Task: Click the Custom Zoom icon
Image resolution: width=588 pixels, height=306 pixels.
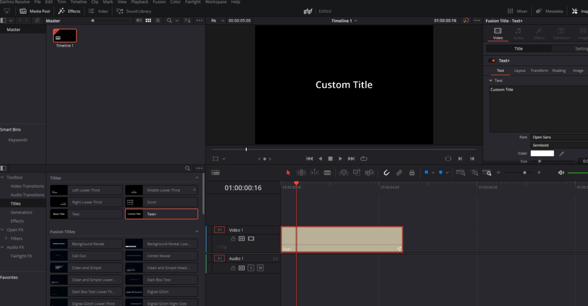Action: pos(487,172)
